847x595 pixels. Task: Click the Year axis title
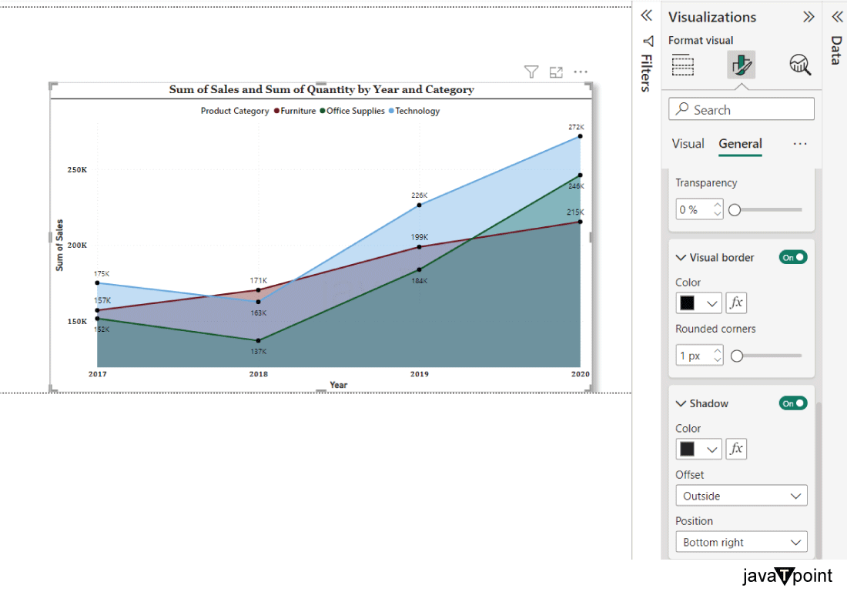click(339, 385)
